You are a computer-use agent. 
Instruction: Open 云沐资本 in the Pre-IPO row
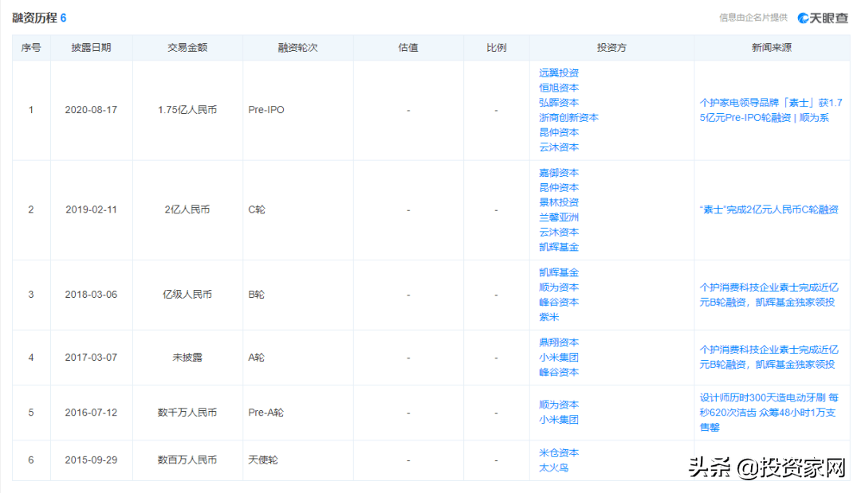tap(558, 147)
